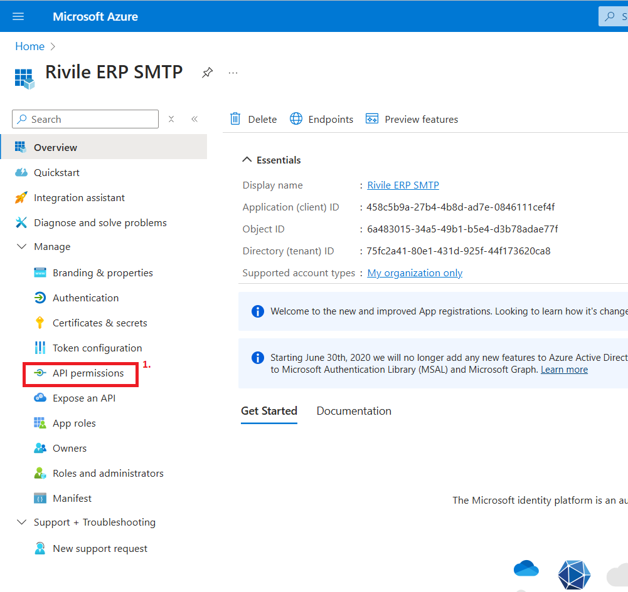Open the hamburger portal menu

18,16
